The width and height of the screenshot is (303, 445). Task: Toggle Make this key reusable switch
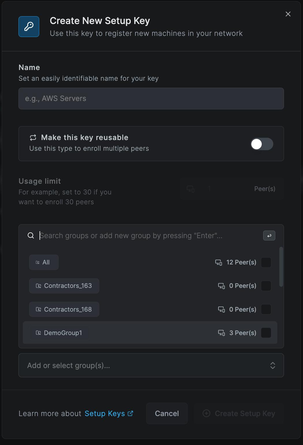tap(262, 144)
